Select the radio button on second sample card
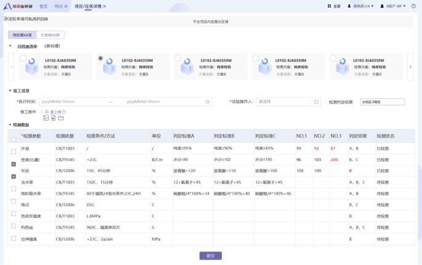The width and height of the screenshot is (422, 265). [100, 58]
